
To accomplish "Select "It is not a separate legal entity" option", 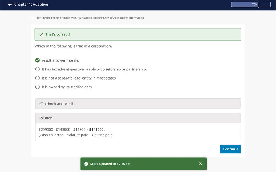I will pyautogui.click(x=37, y=78).
